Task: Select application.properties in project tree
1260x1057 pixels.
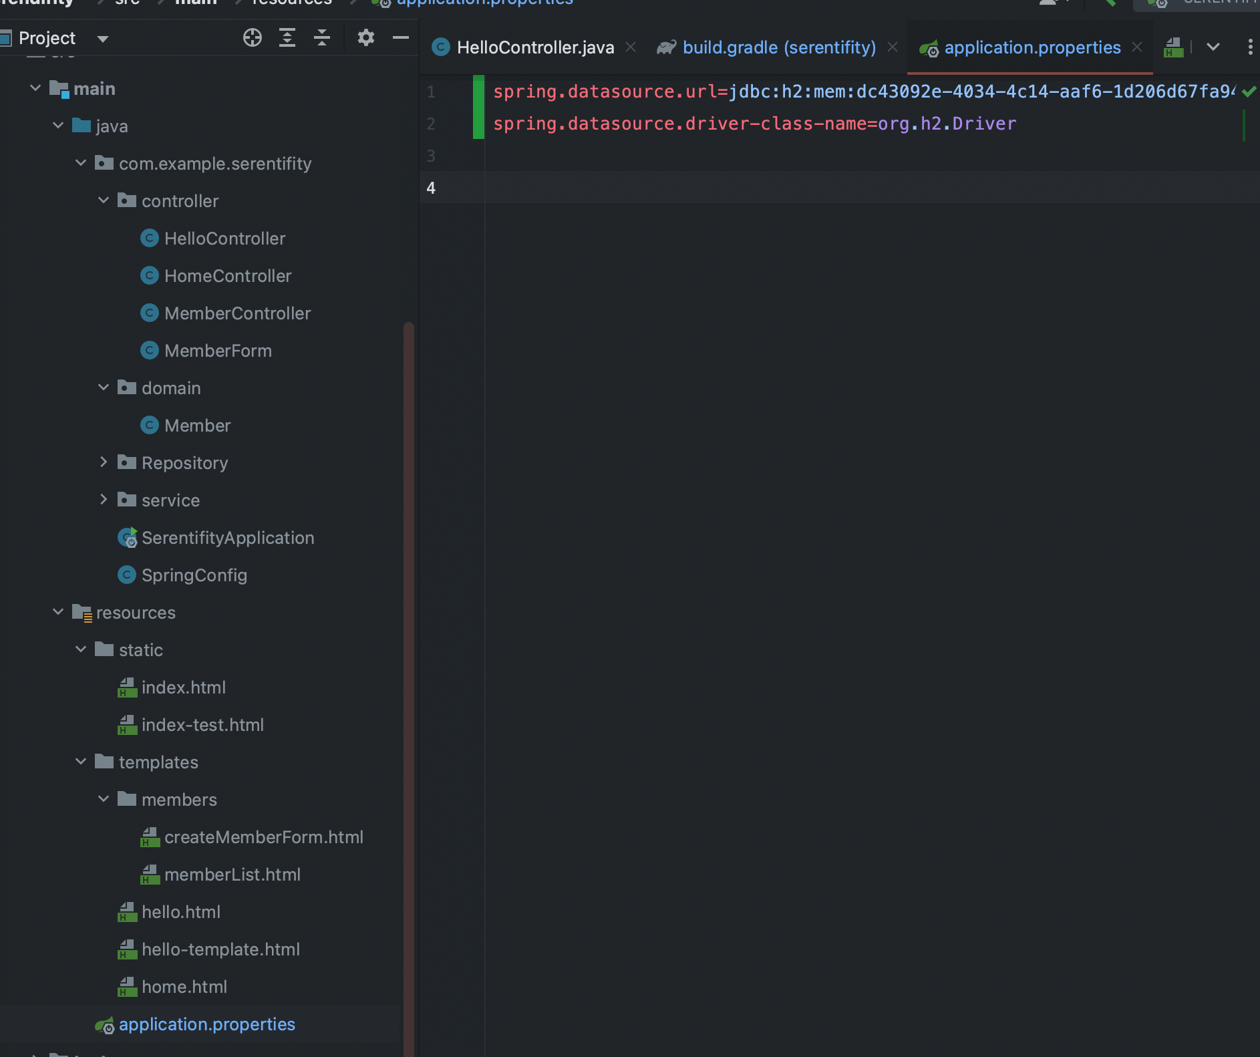Action: point(206,1024)
